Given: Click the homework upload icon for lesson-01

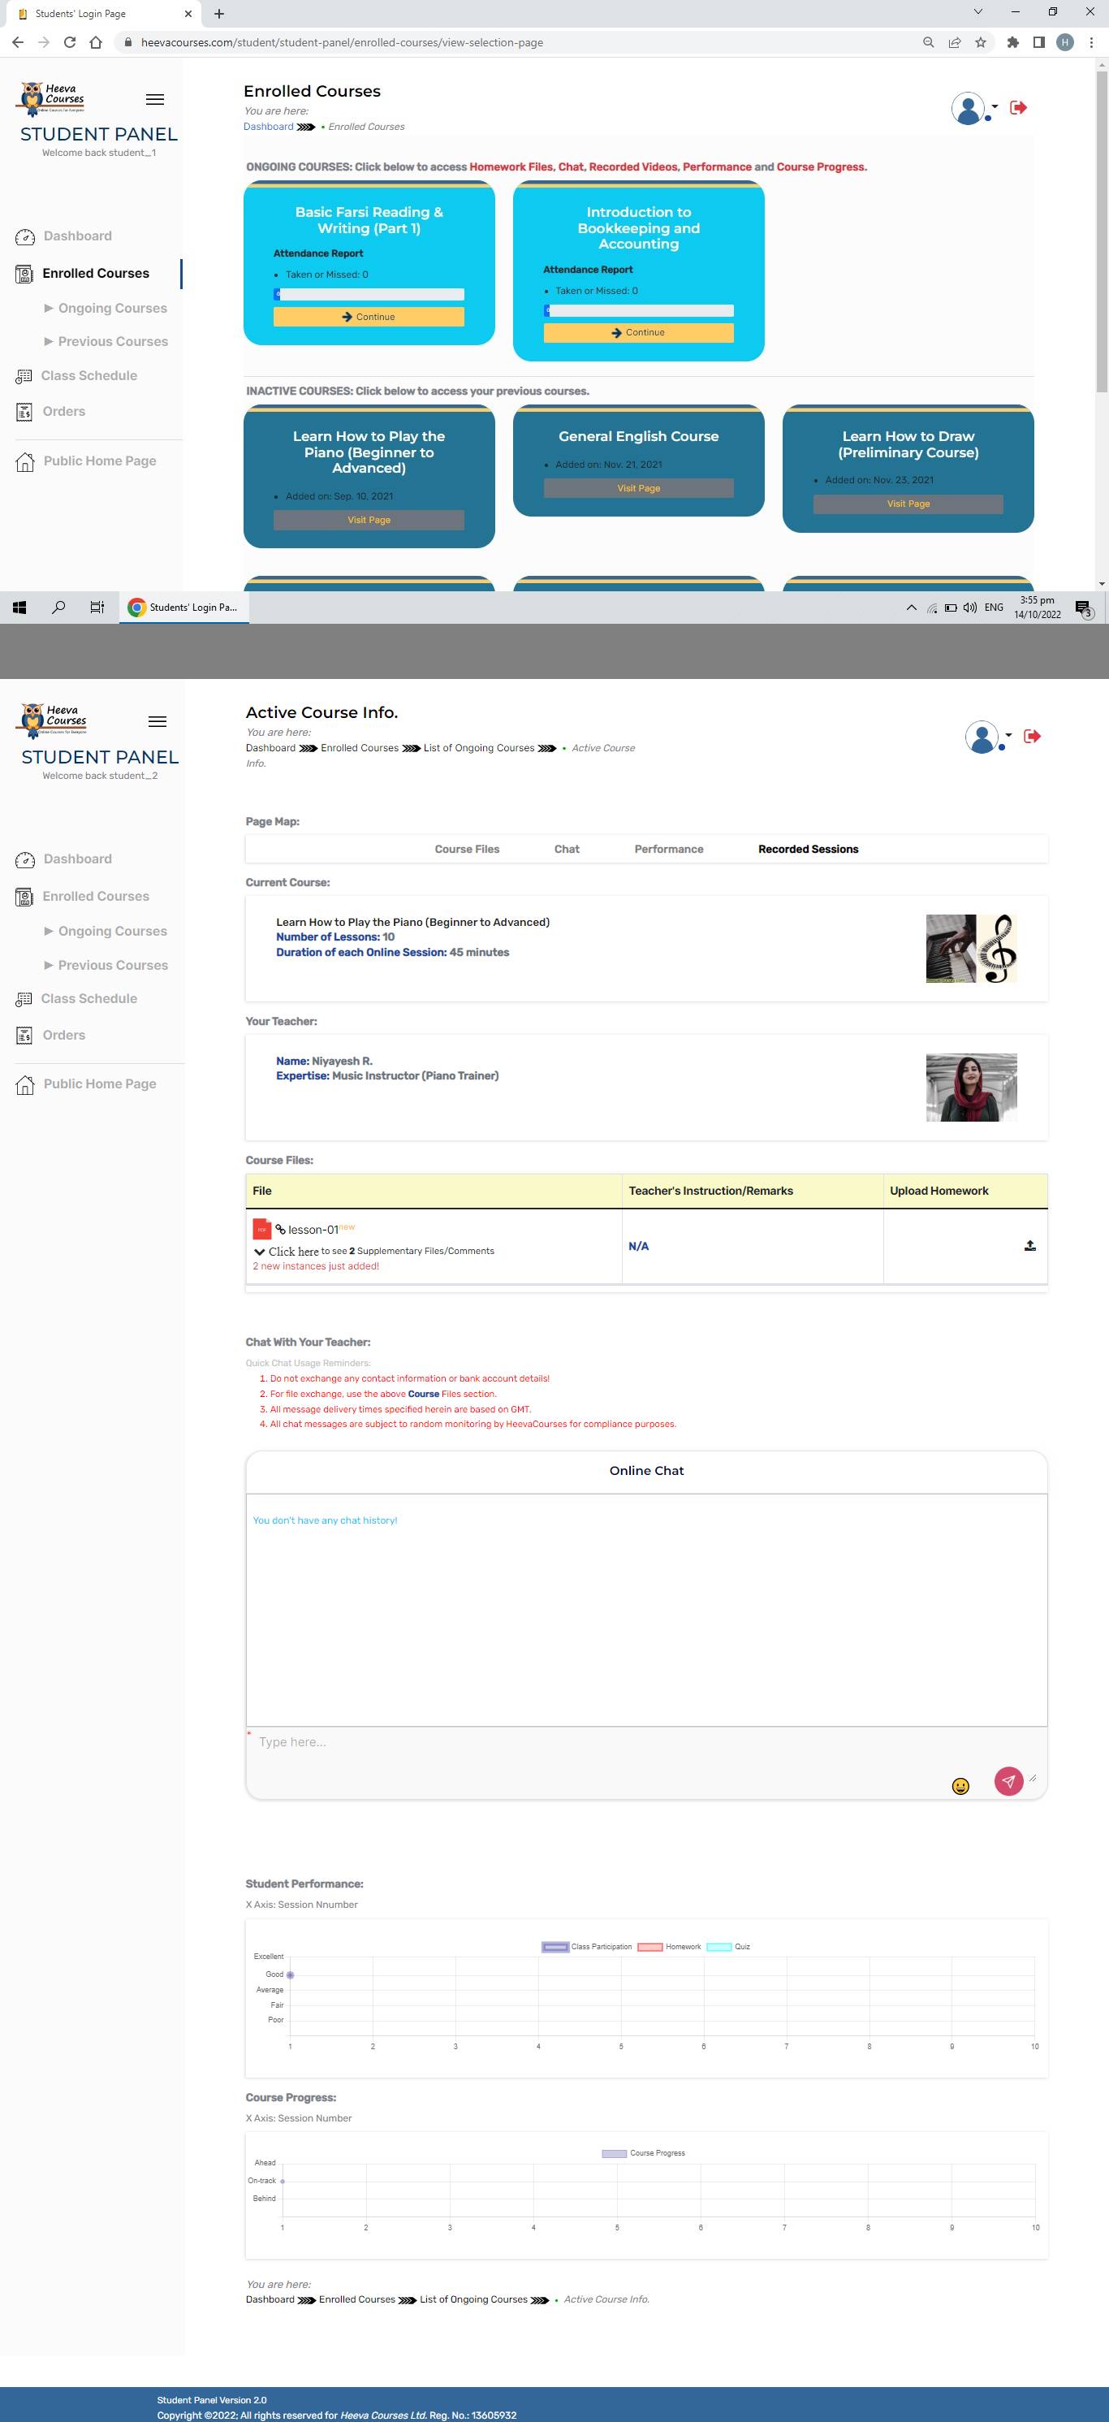Looking at the screenshot, I should click(x=1029, y=1246).
